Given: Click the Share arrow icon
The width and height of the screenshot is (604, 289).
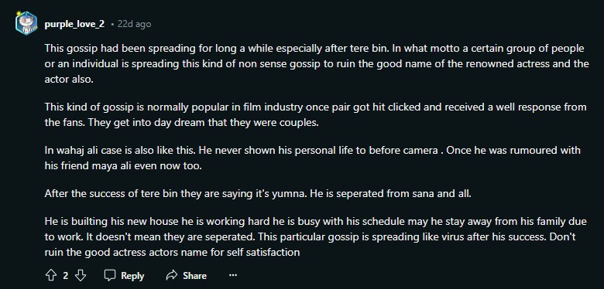Looking at the screenshot, I should [x=171, y=275].
